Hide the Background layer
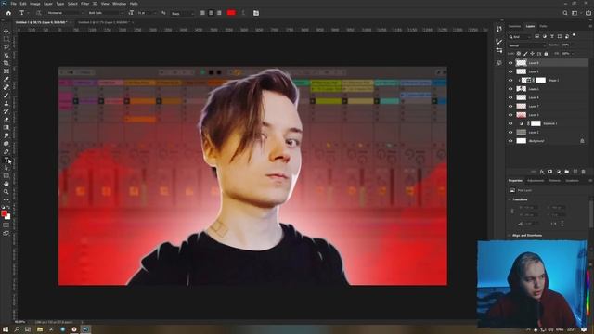This screenshot has height=334, width=594. [510, 141]
